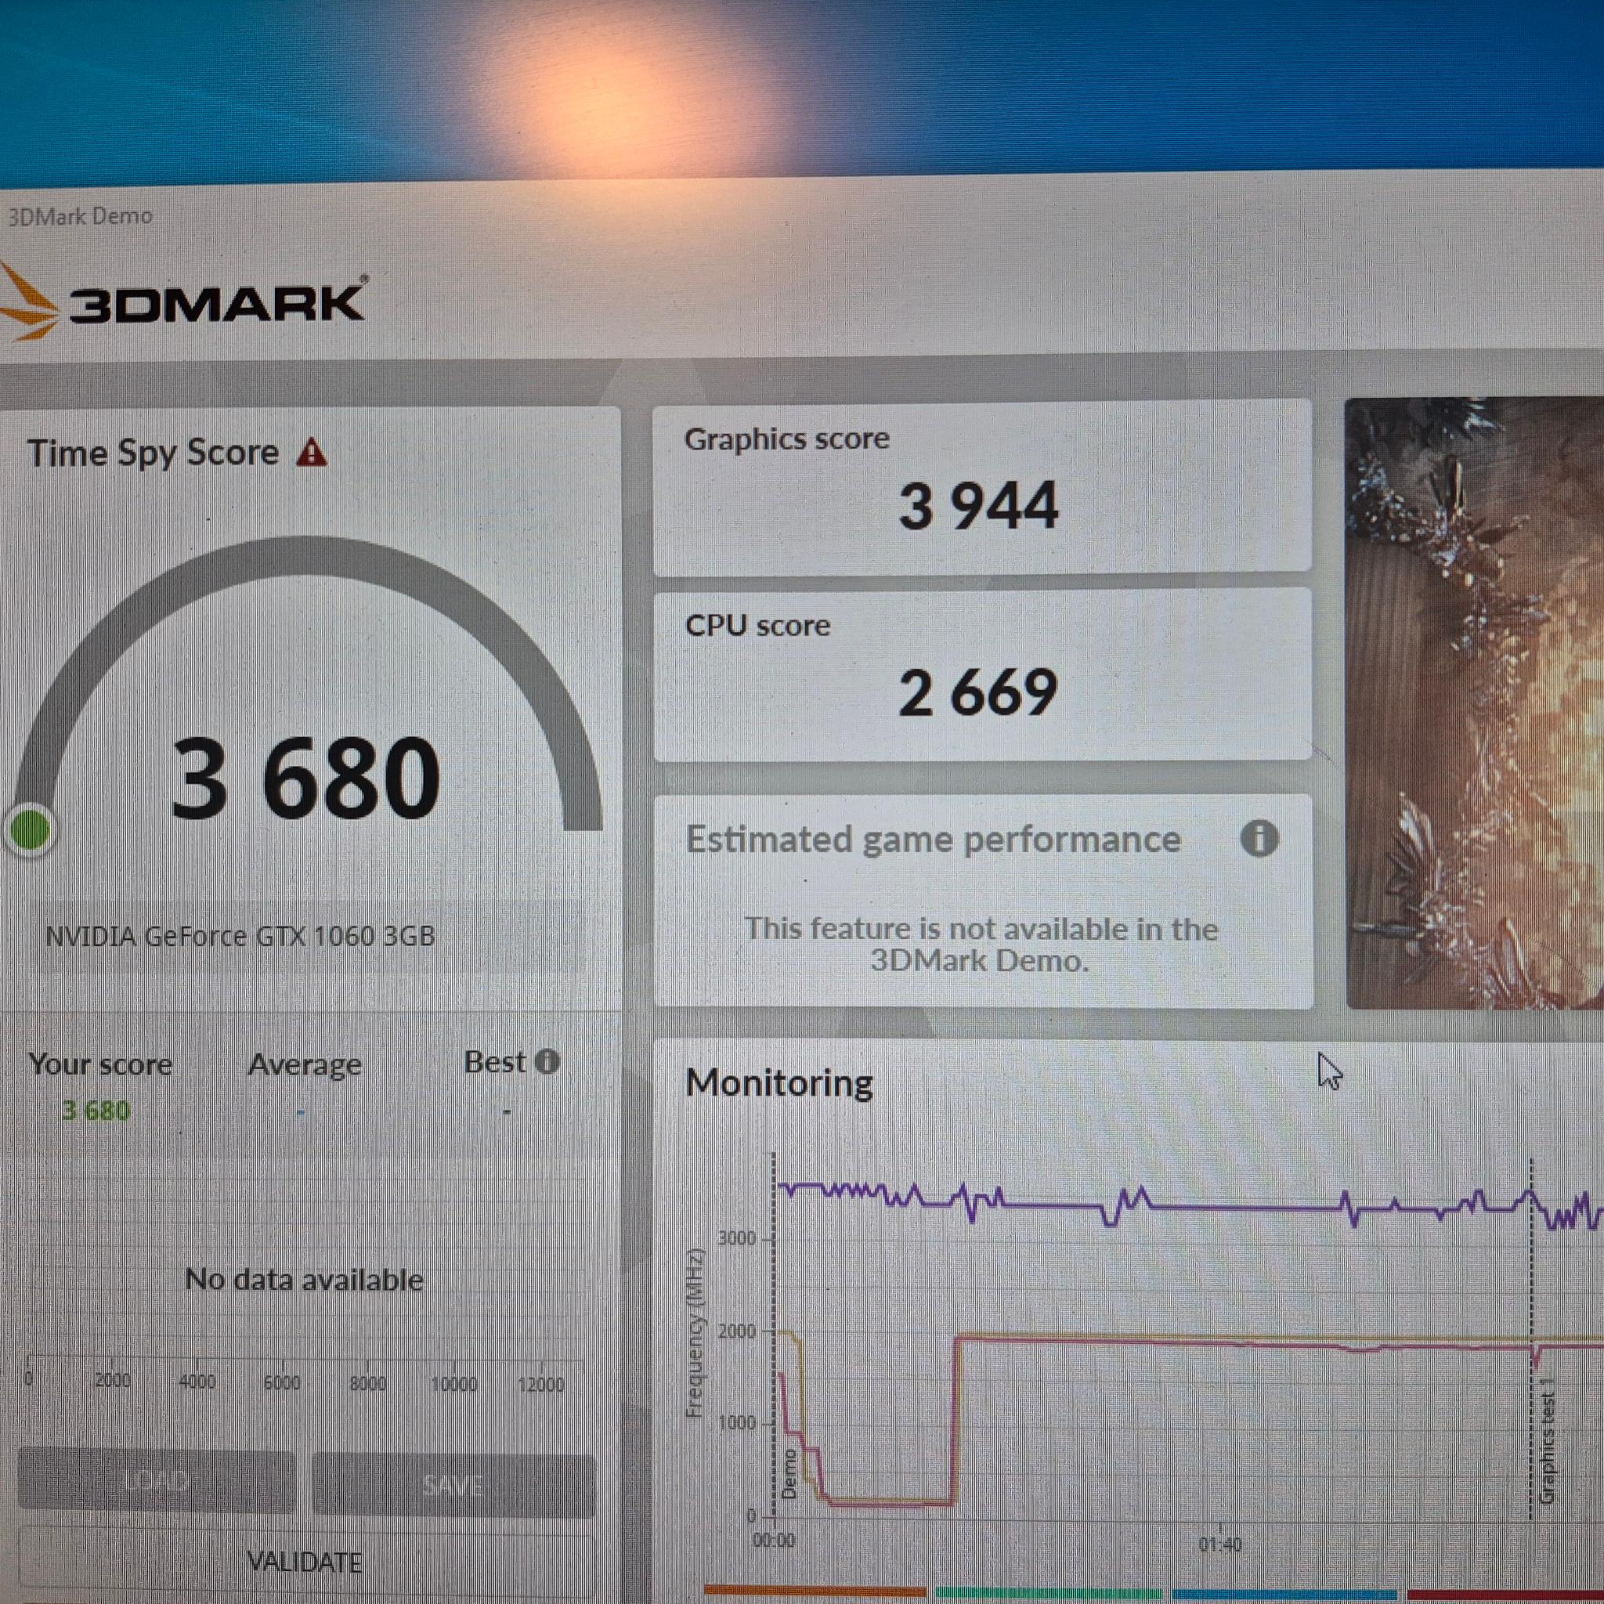Click the "6000" tick on the score axis
1604x1604 pixels.
281,1382
